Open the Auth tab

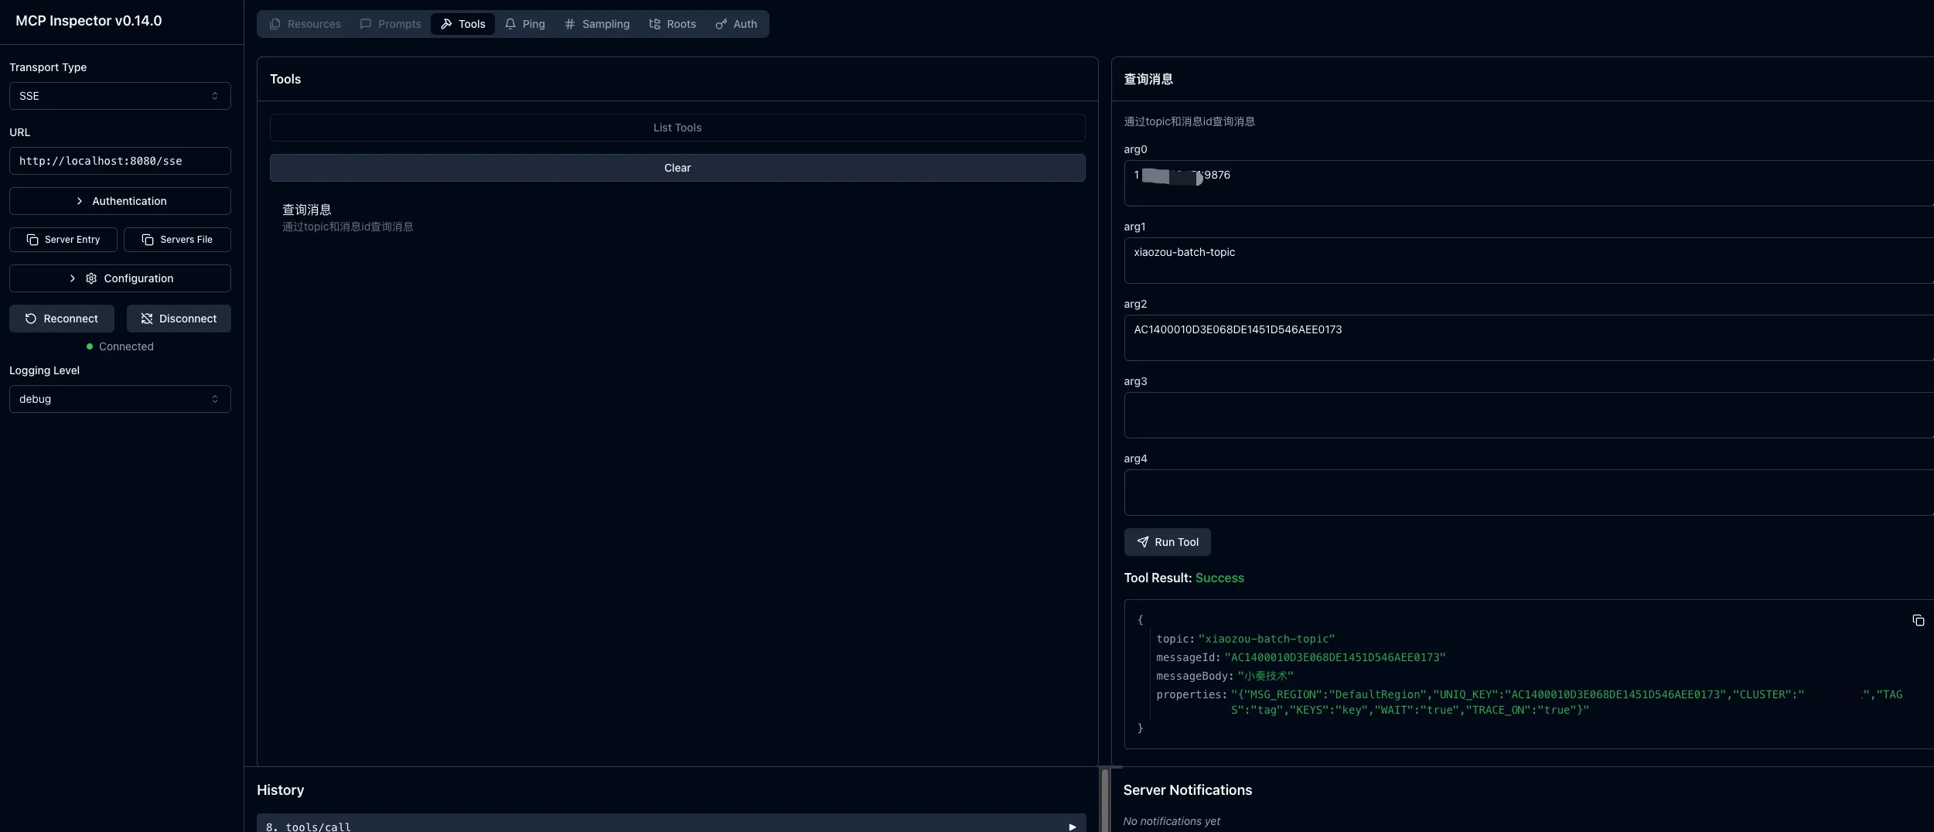[736, 24]
